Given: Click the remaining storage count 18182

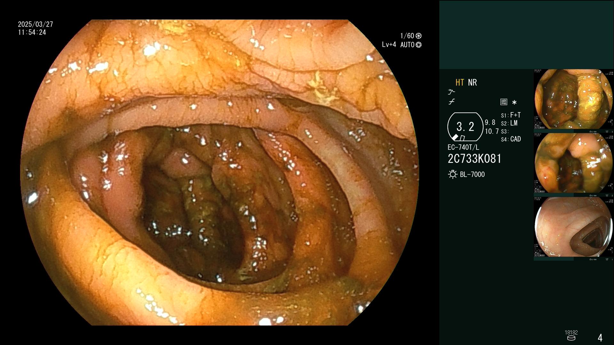Looking at the screenshot, I should pos(571,333).
